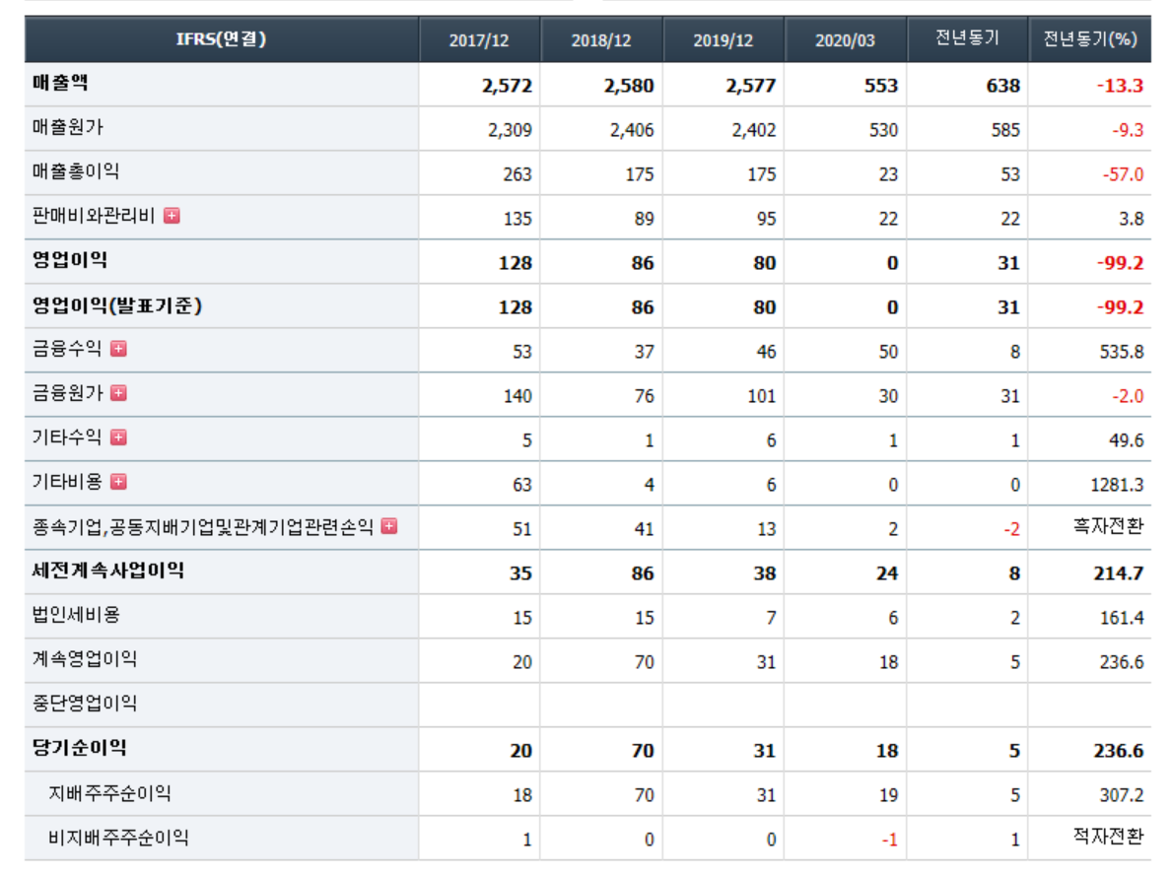
Task: Click the 기타수익 row label
Action: [x=66, y=438]
